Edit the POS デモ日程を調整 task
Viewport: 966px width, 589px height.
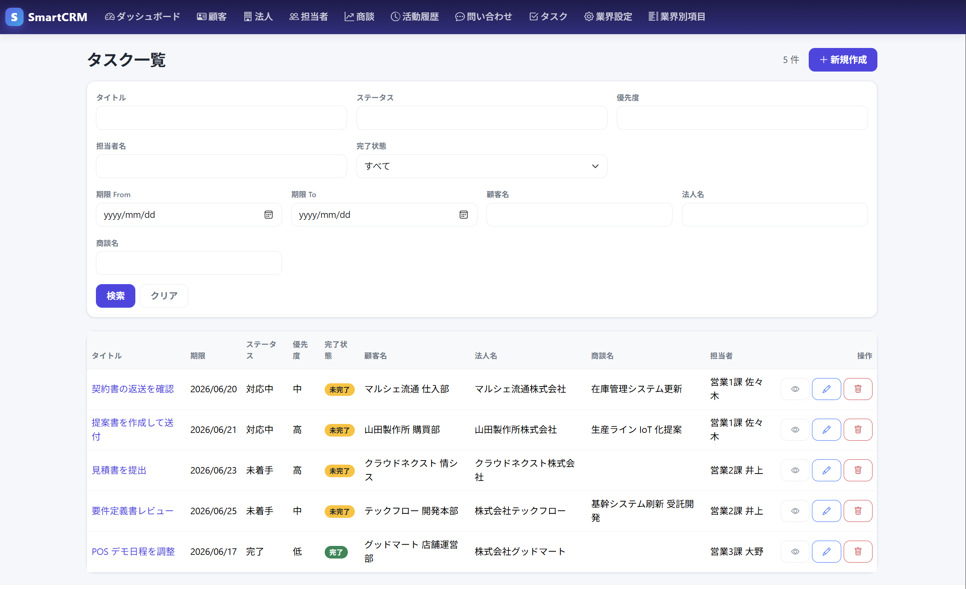click(x=826, y=552)
